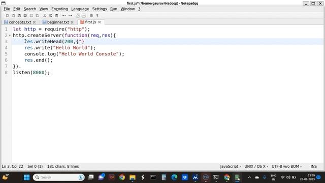Click the 'Ln 3, Col 22' status text
This screenshot has width=325, height=183.
pyautogui.click(x=12, y=166)
